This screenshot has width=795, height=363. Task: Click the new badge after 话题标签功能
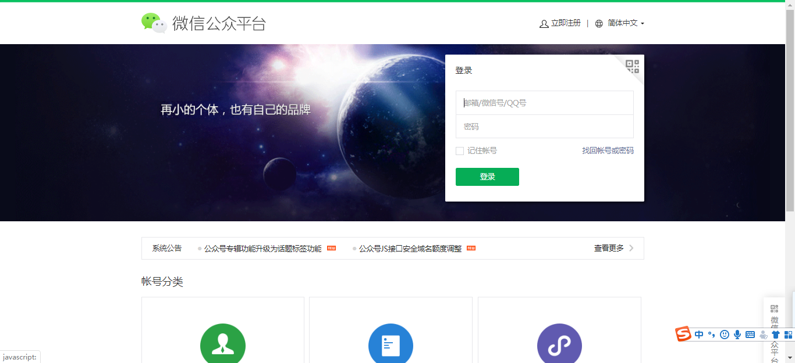(331, 248)
